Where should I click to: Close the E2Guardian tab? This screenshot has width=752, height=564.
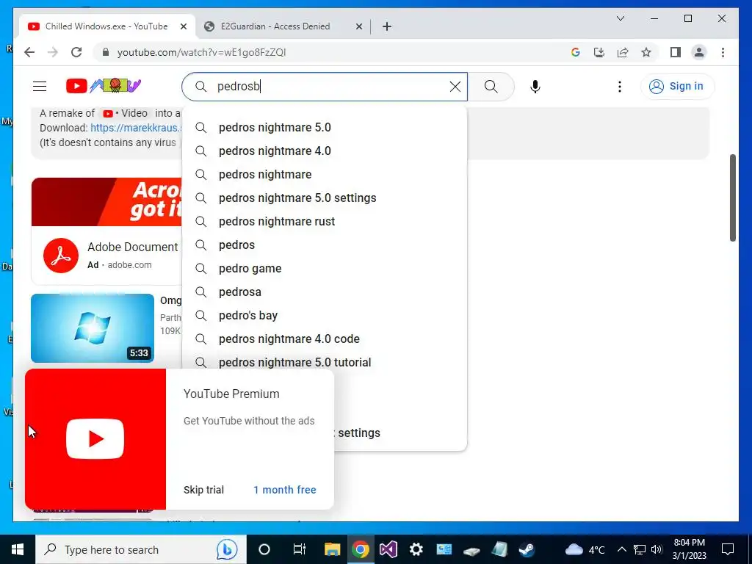pyautogui.click(x=358, y=26)
